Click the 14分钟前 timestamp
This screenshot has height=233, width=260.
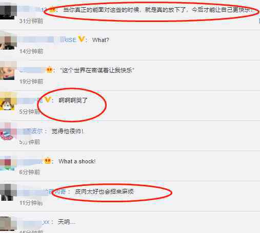pos(31,51)
